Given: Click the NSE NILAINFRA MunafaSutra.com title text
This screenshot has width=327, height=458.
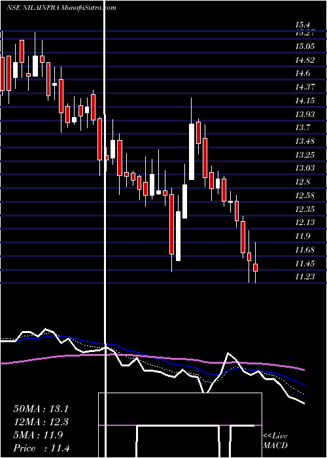Looking at the screenshot, I should click(61, 8).
